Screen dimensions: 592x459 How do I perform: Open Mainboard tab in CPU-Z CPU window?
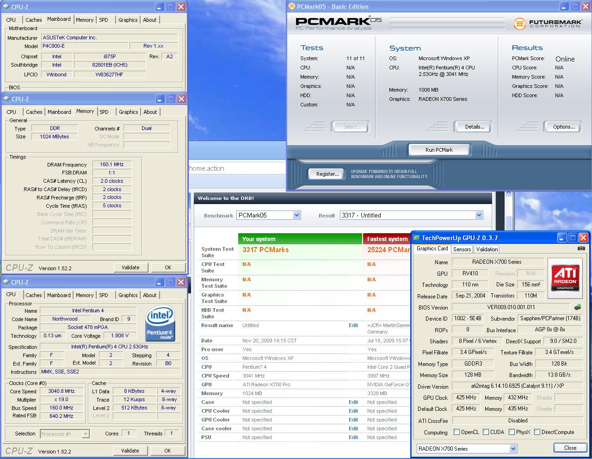59,295
